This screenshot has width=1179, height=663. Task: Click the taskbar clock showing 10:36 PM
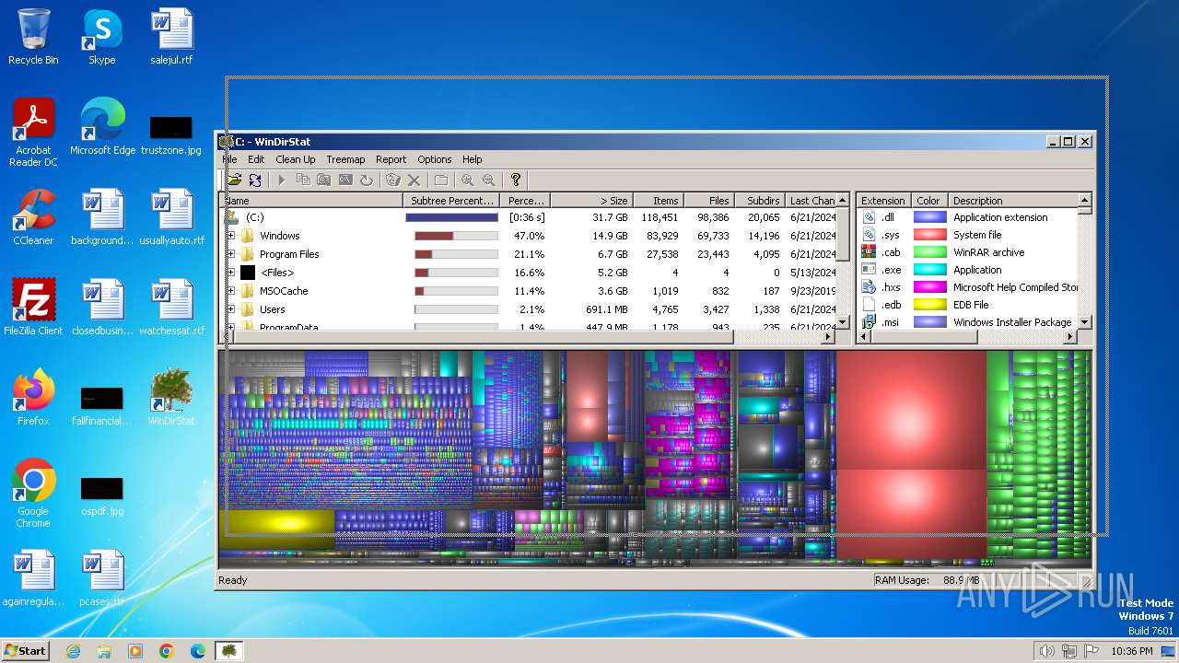pos(1131,651)
